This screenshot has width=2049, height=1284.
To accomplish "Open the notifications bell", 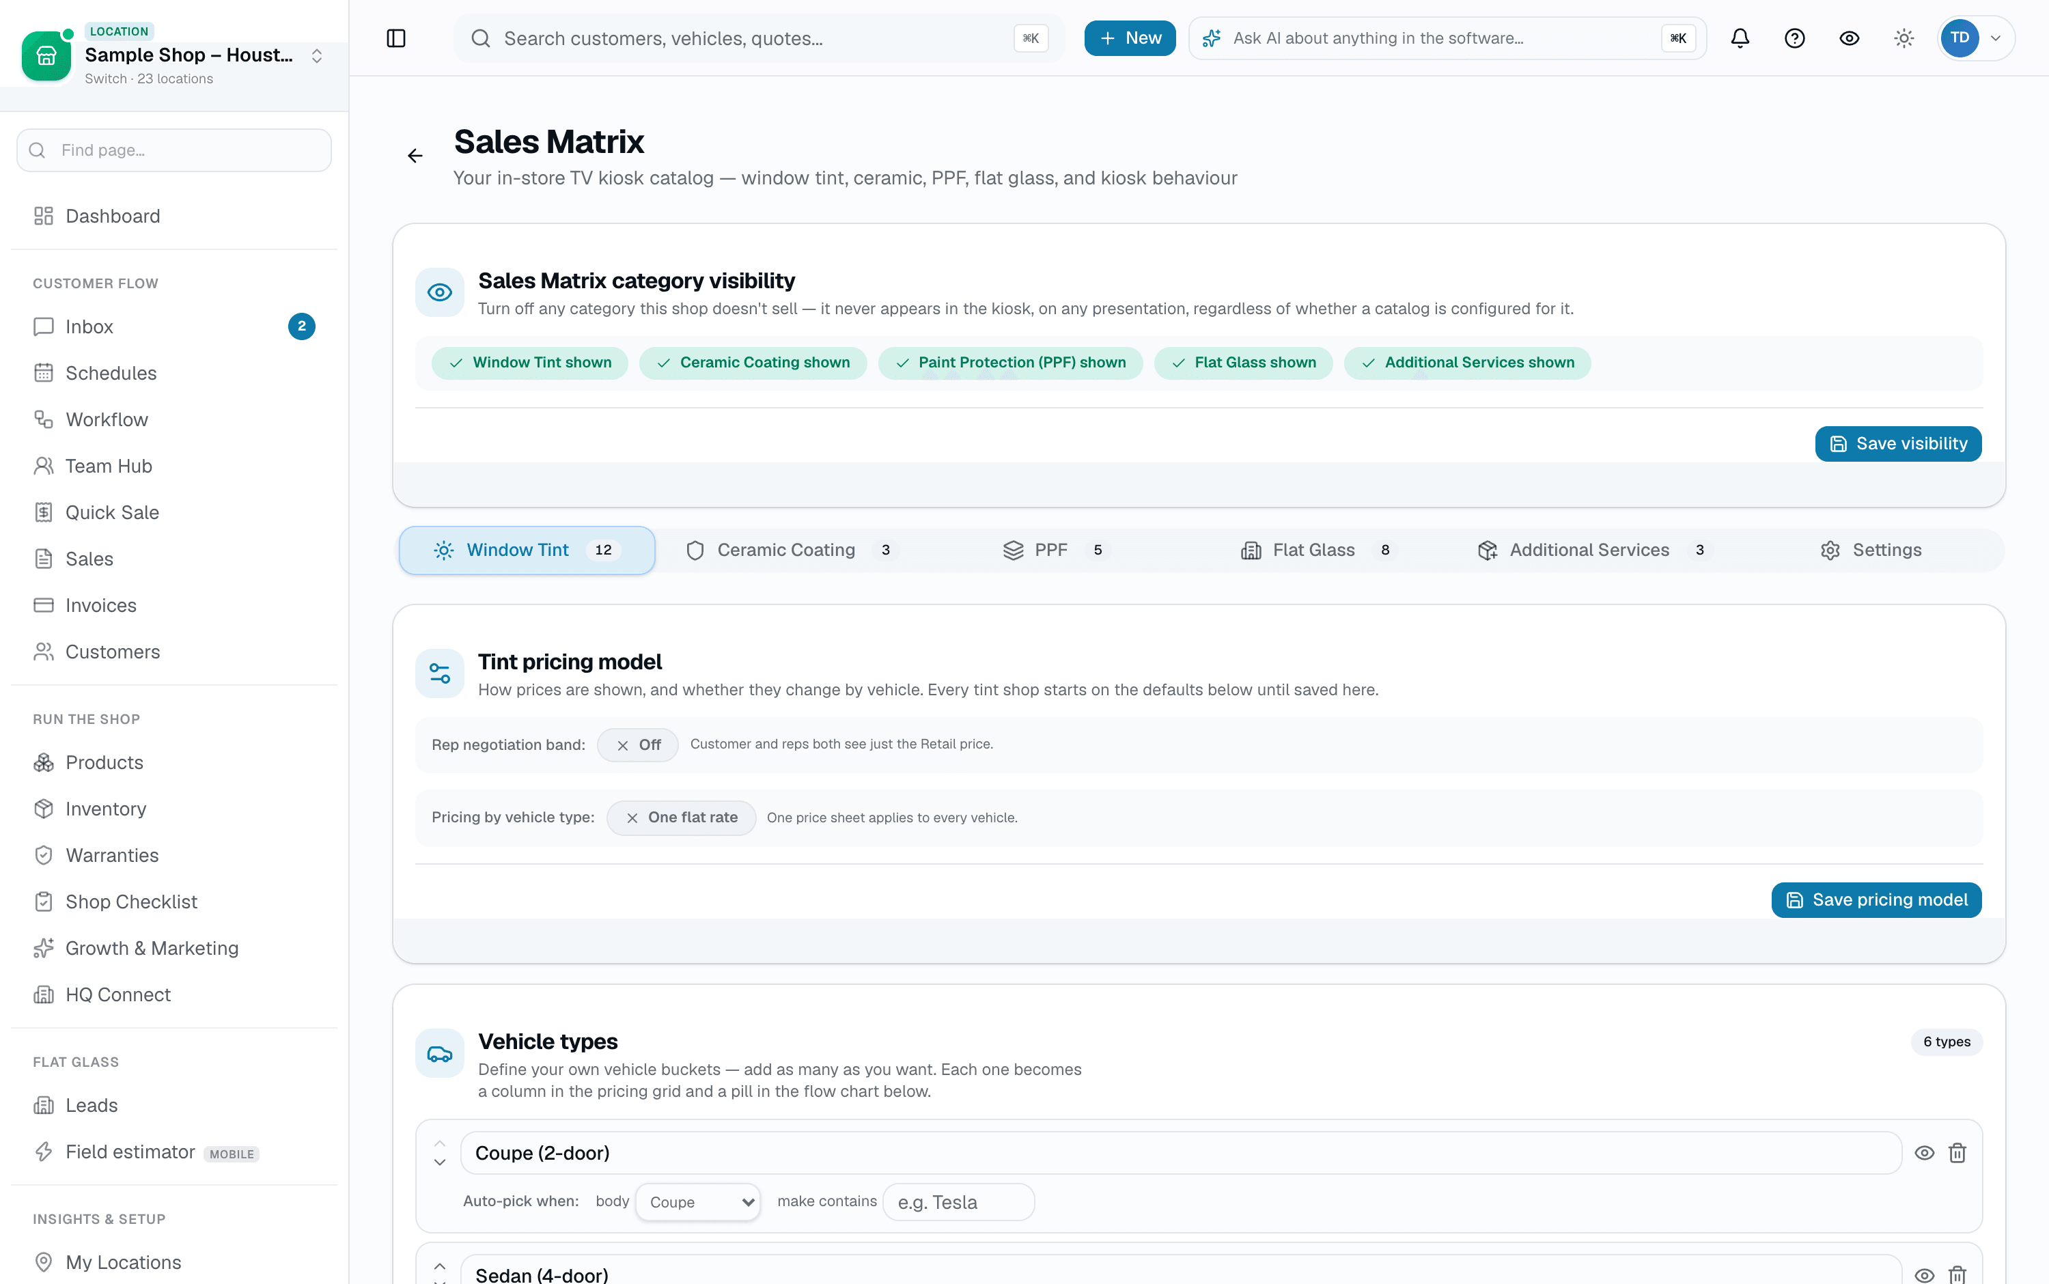I will (1740, 38).
